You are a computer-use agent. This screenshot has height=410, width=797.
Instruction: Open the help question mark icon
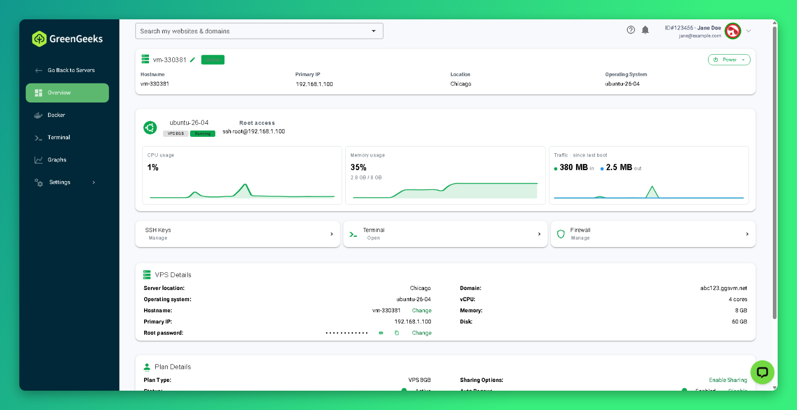(631, 30)
